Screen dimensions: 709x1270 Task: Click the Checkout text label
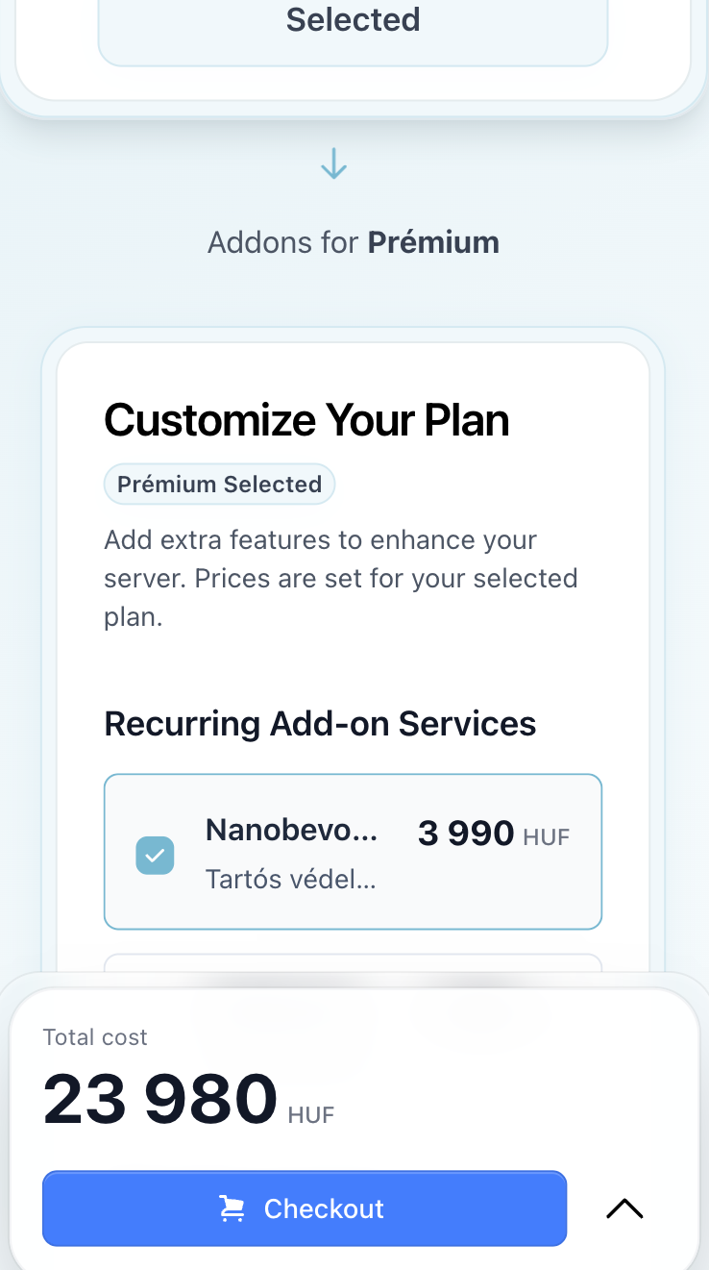click(324, 1208)
